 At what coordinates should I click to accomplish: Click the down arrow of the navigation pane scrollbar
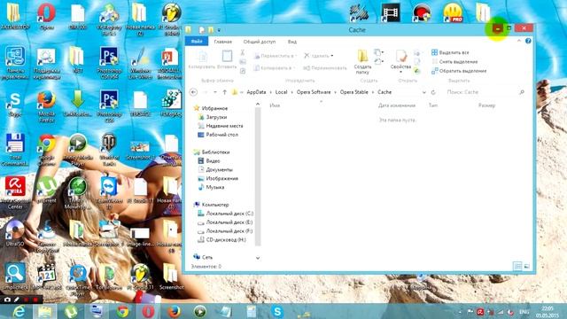[258, 258]
